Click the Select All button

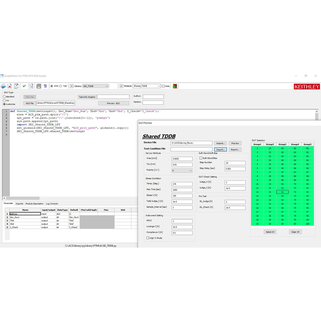pos(270,232)
